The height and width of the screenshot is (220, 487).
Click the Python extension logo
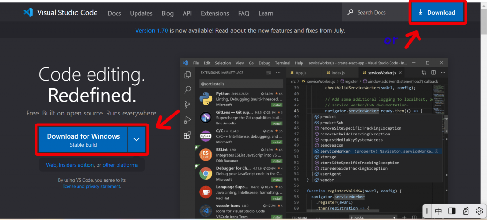pyautogui.click(x=206, y=99)
